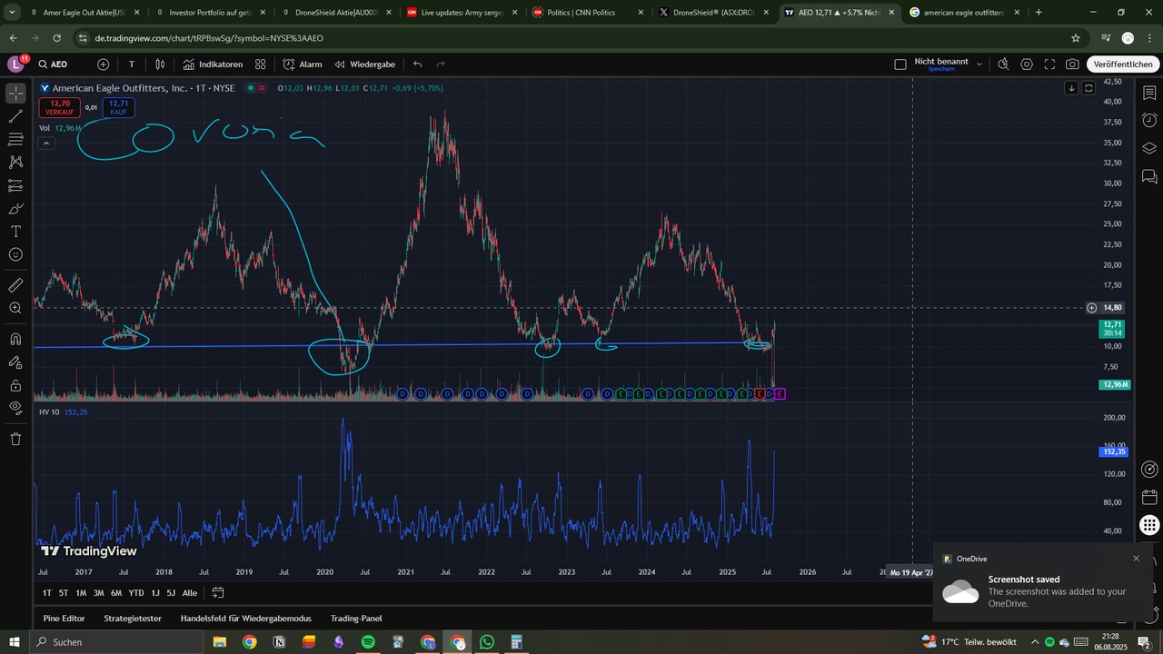Toggle the scroll to latest bar arrow
This screenshot has width=1163, height=654.
(1072, 88)
